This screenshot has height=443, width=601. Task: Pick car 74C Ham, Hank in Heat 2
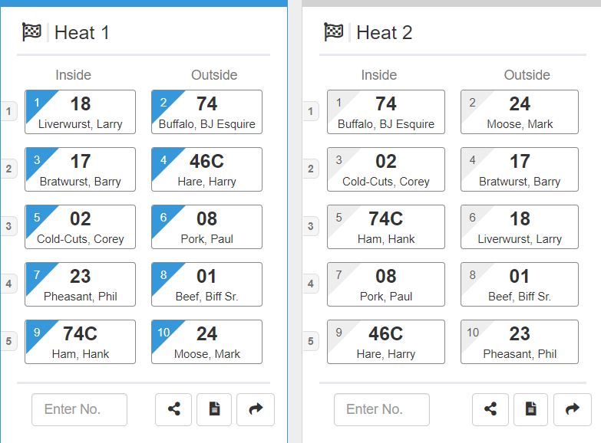(385, 227)
